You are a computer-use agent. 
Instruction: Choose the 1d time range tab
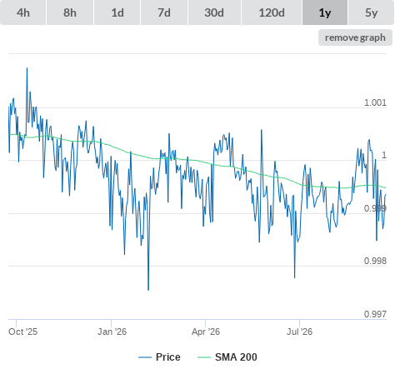(x=117, y=12)
